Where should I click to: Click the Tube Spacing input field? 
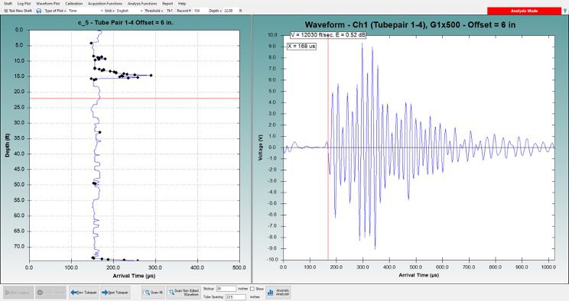(x=235, y=296)
